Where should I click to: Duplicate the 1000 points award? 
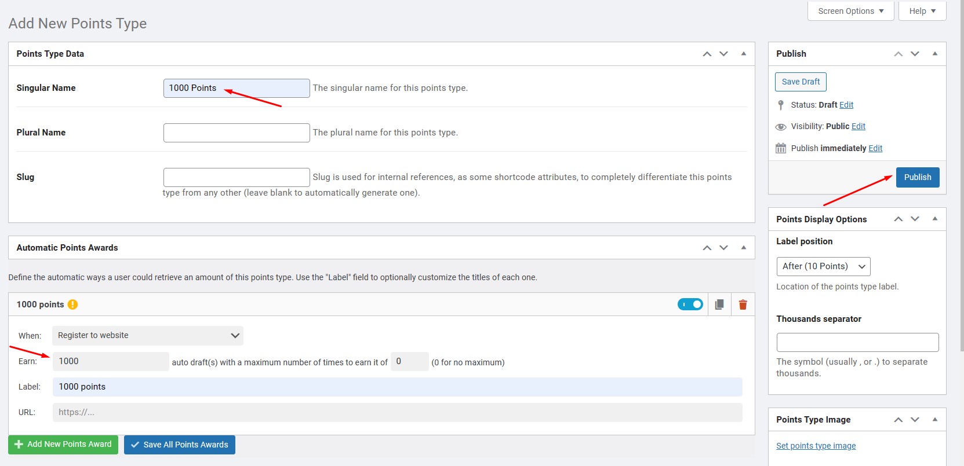[x=719, y=304]
